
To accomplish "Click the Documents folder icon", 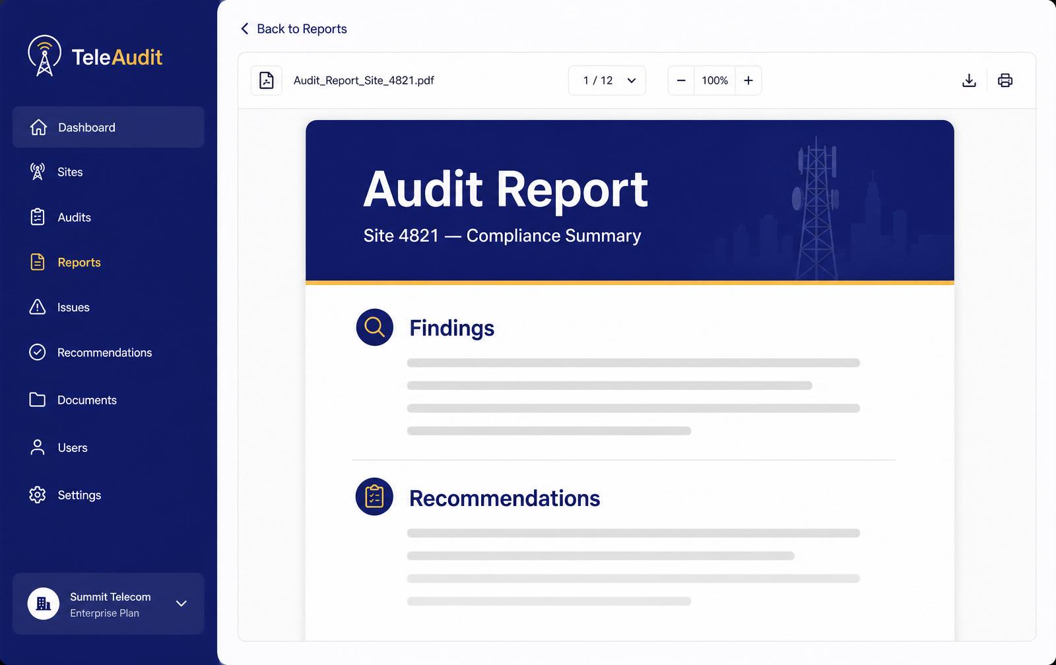I will 38,400.
